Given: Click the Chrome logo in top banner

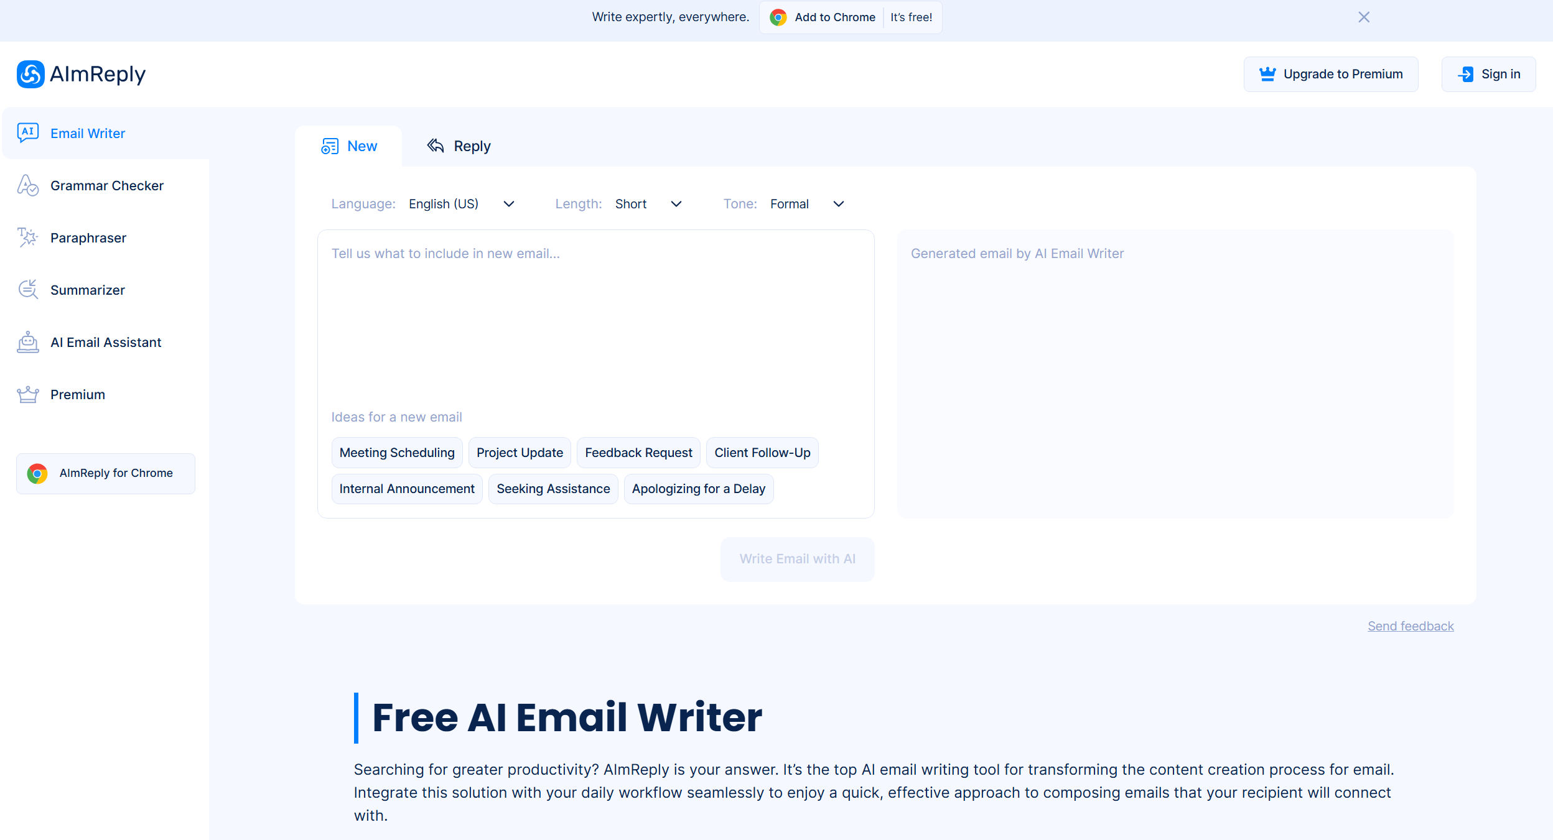Looking at the screenshot, I should click(x=778, y=17).
